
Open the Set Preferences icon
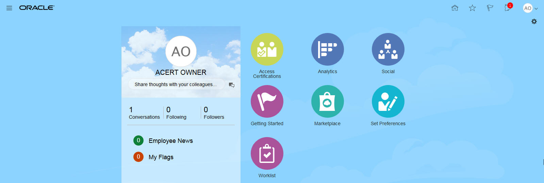[x=388, y=101]
